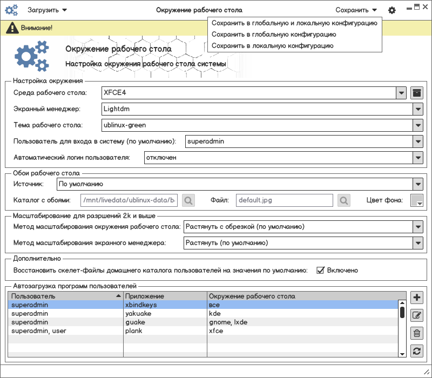432x378 pixels.
Task: Click the archive icon beside XFCE4
Action: click(416, 93)
